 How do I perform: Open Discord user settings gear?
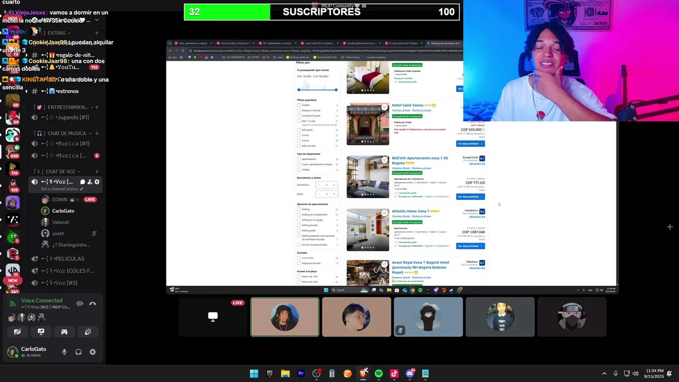[93, 352]
